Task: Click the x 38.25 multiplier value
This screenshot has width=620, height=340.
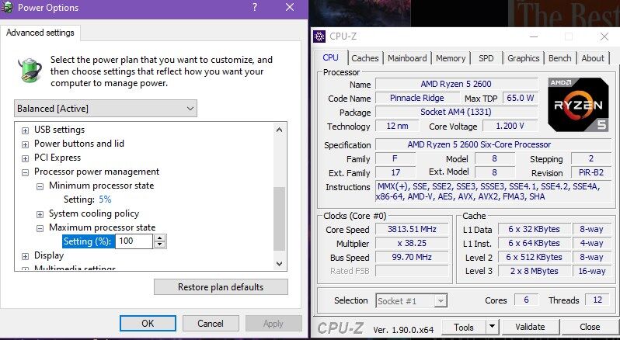Action: (412, 243)
